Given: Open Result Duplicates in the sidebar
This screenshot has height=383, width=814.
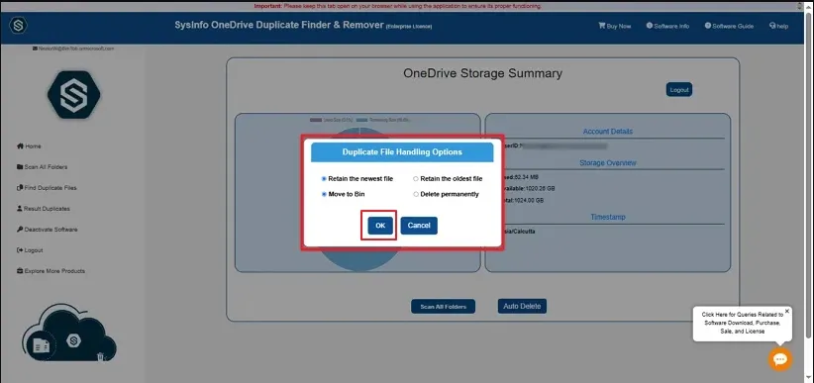Looking at the screenshot, I should coord(44,209).
